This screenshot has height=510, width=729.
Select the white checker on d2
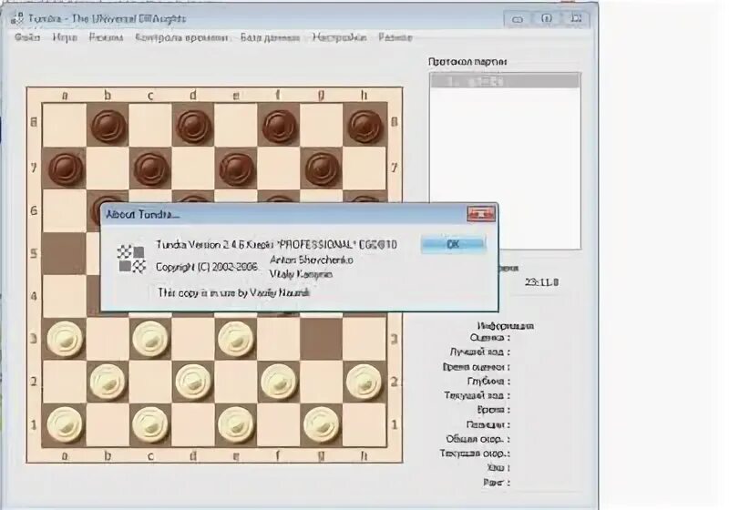coord(193,382)
